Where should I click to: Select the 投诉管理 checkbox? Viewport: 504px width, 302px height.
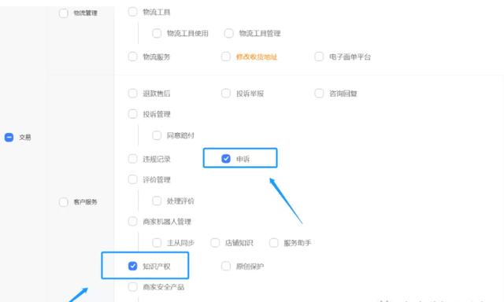click(x=133, y=114)
